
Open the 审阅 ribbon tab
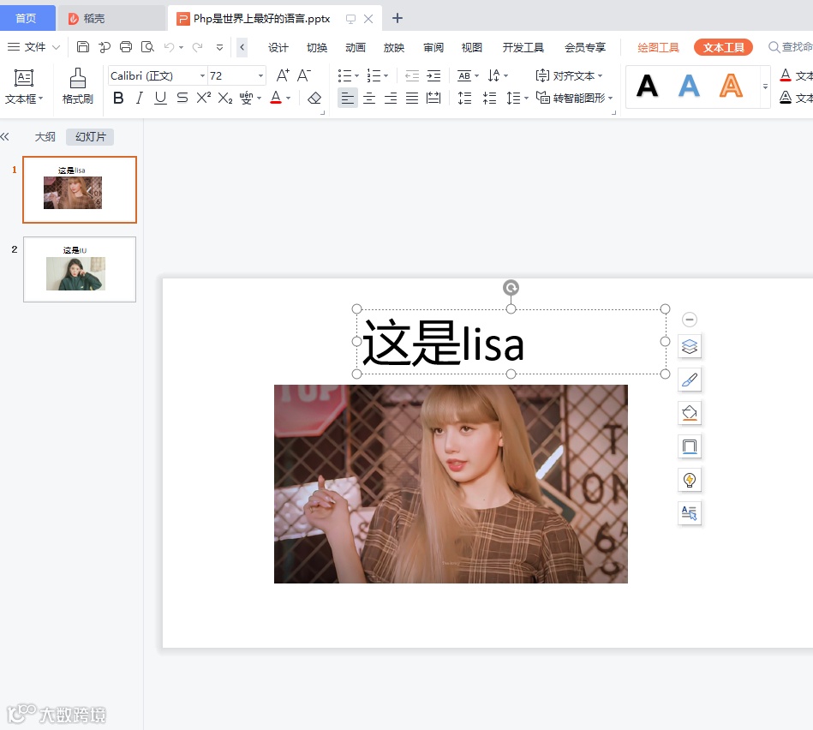433,48
